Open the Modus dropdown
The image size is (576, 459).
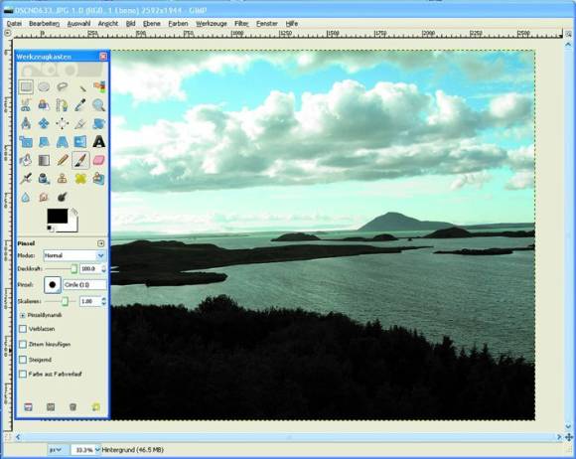pyautogui.click(x=74, y=255)
